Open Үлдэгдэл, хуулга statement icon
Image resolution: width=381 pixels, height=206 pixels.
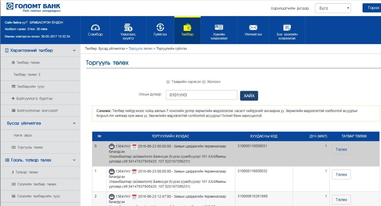pyautogui.click(x=128, y=27)
